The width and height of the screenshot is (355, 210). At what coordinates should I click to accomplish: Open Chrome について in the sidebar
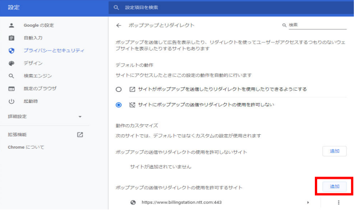(26, 147)
